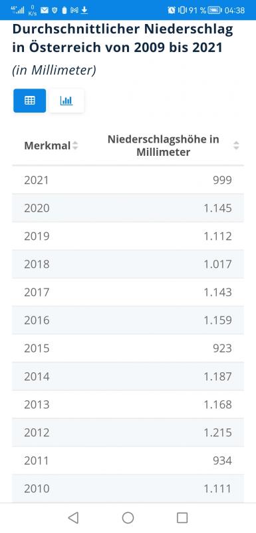256x533 pixels.
Task: Switch to bar chart view icon
Action: (x=66, y=101)
